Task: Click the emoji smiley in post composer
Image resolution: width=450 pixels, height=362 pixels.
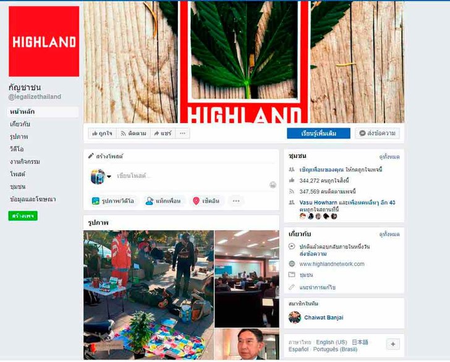Action: point(273,185)
